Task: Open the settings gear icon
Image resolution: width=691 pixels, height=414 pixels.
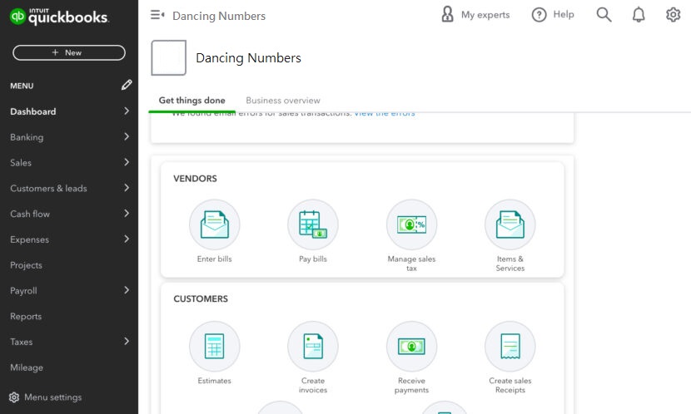Action: point(673,15)
